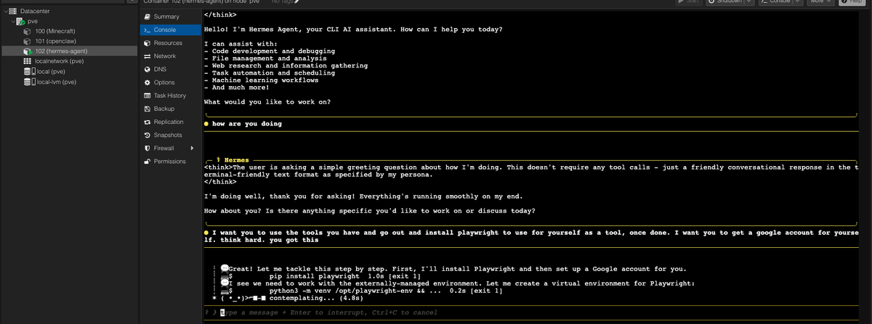Screen dimensions: 872x324
Task: Open the Replication section
Action: (169, 122)
